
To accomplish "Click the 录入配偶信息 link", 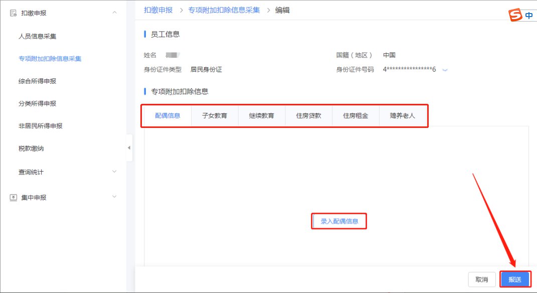I will point(339,220).
